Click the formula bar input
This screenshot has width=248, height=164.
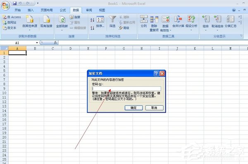tap(153, 43)
